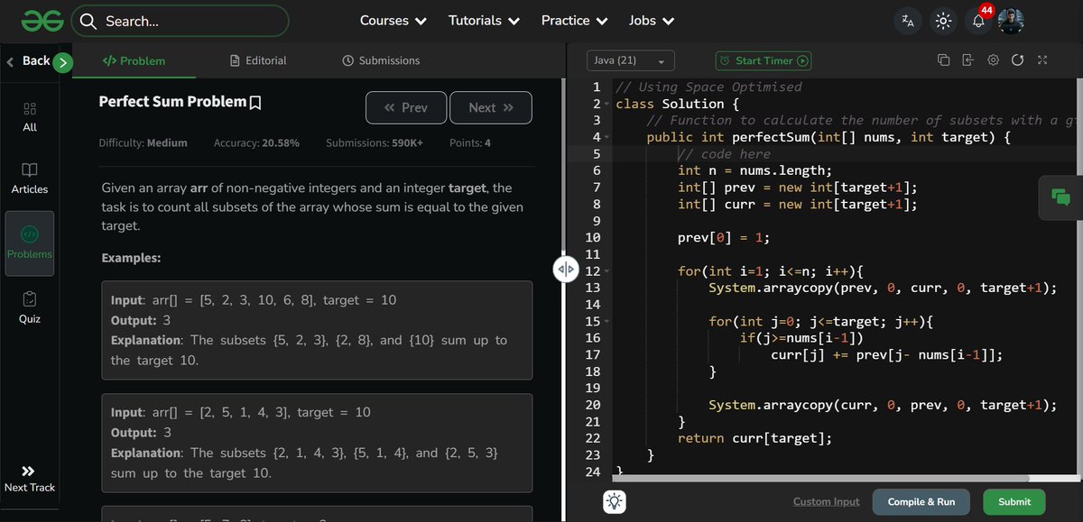Image resolution: width=1083 pixels, height=522 pixels.
Task: Open the code editor settings gear
Action: pyautogui.click(x=993, y=60)
